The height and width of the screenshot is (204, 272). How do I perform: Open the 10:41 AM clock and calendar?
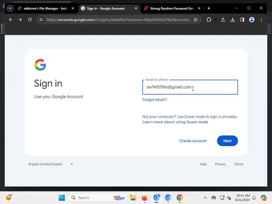243,198
